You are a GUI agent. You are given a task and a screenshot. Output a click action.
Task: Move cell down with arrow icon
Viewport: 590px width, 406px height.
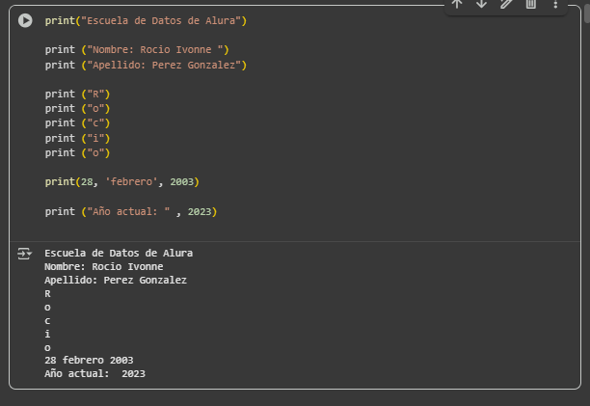482,4
